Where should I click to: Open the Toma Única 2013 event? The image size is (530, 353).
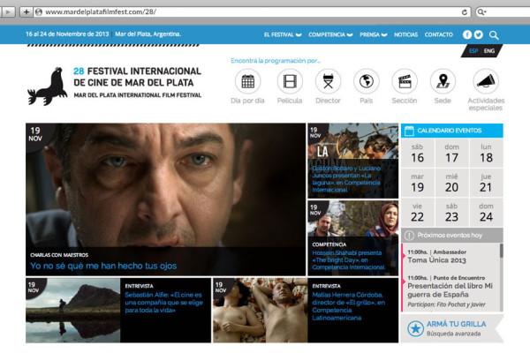(436, 260)
